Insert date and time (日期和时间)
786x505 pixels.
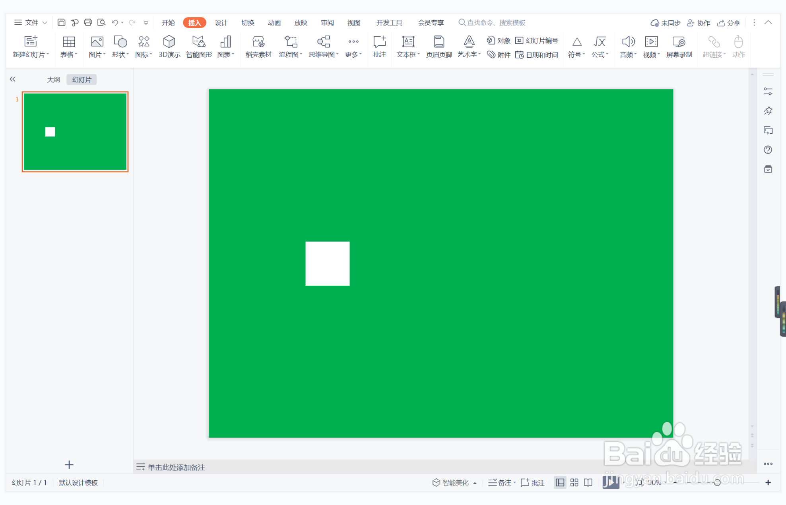click(537, 55)
